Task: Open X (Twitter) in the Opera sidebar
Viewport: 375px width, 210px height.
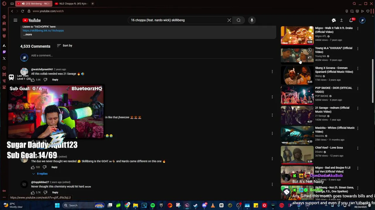Action: click(4, 58)
